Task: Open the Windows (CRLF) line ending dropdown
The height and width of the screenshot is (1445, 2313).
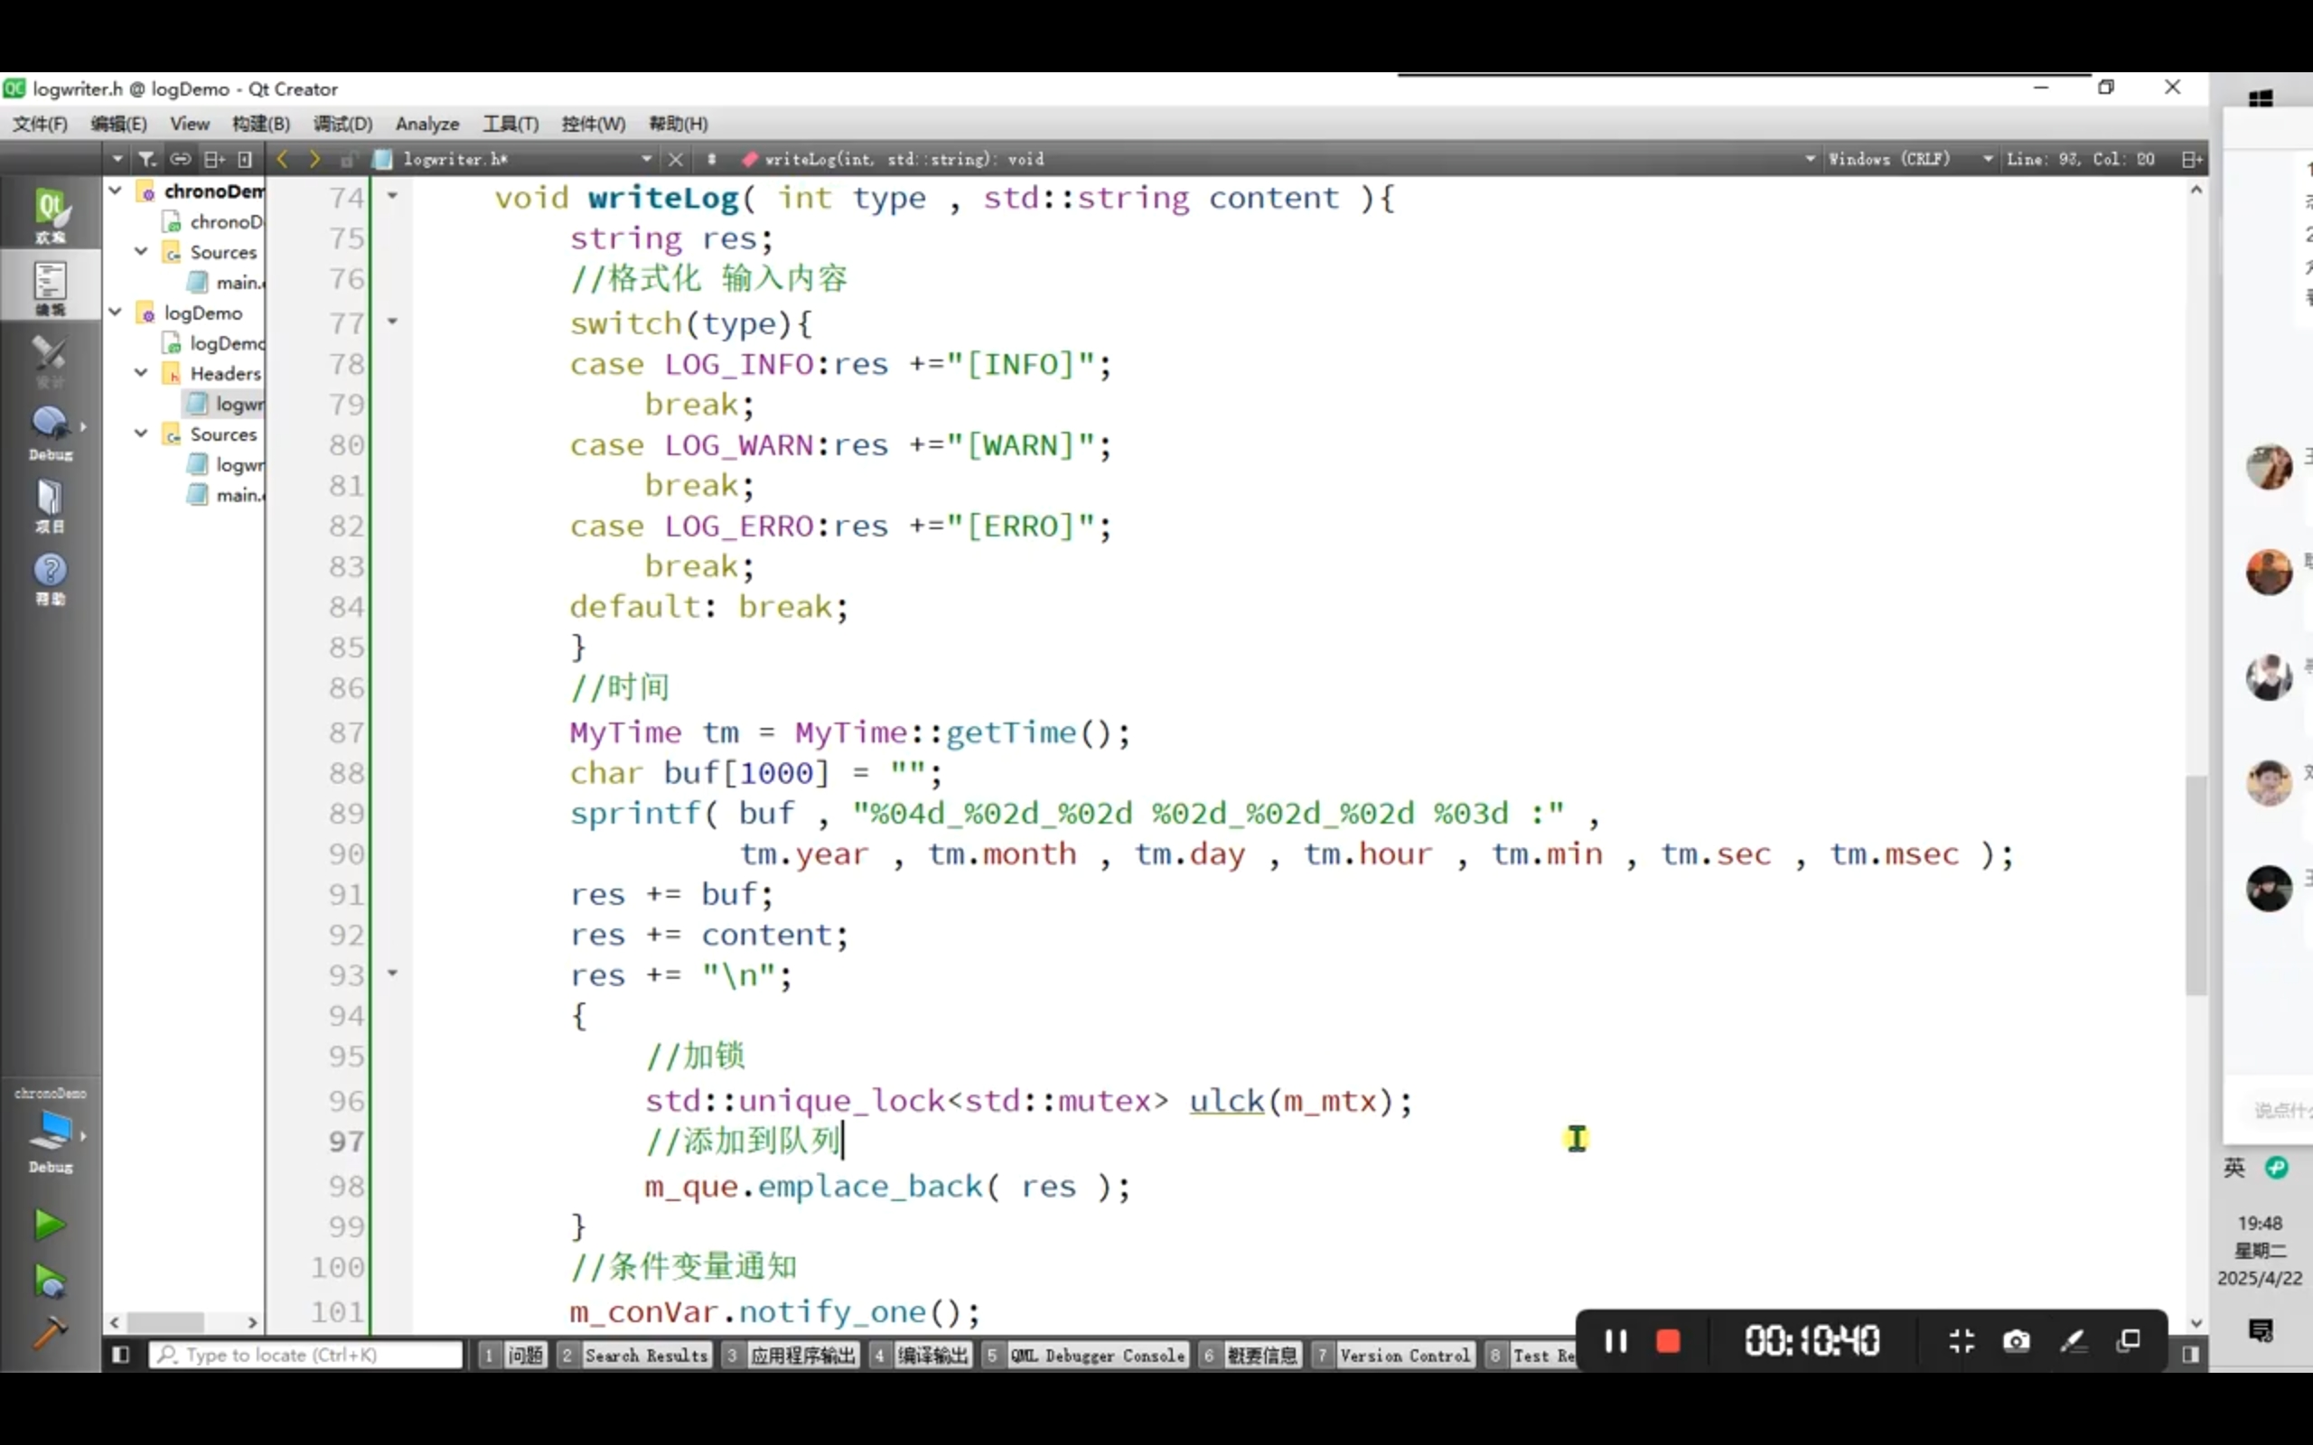Action: pos(1902,160)
